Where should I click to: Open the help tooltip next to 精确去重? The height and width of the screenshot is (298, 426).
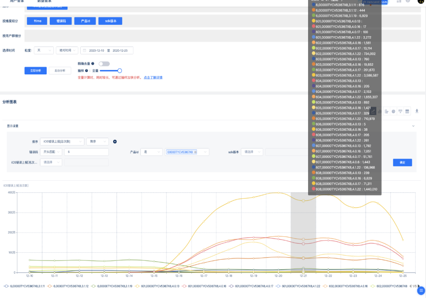pos(93,64)
